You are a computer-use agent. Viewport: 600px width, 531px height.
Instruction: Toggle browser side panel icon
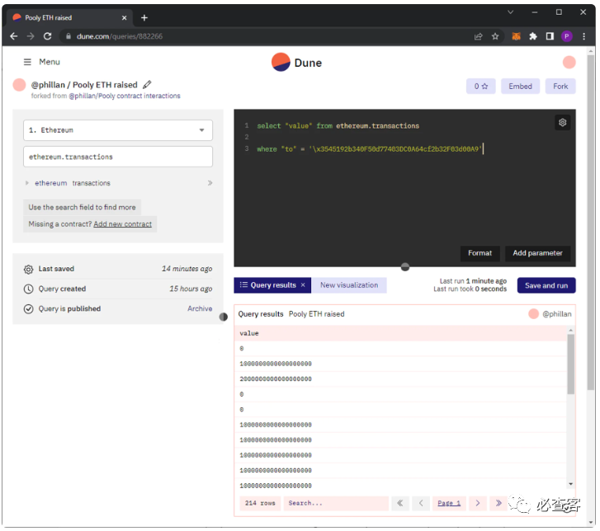coord(550,36)
